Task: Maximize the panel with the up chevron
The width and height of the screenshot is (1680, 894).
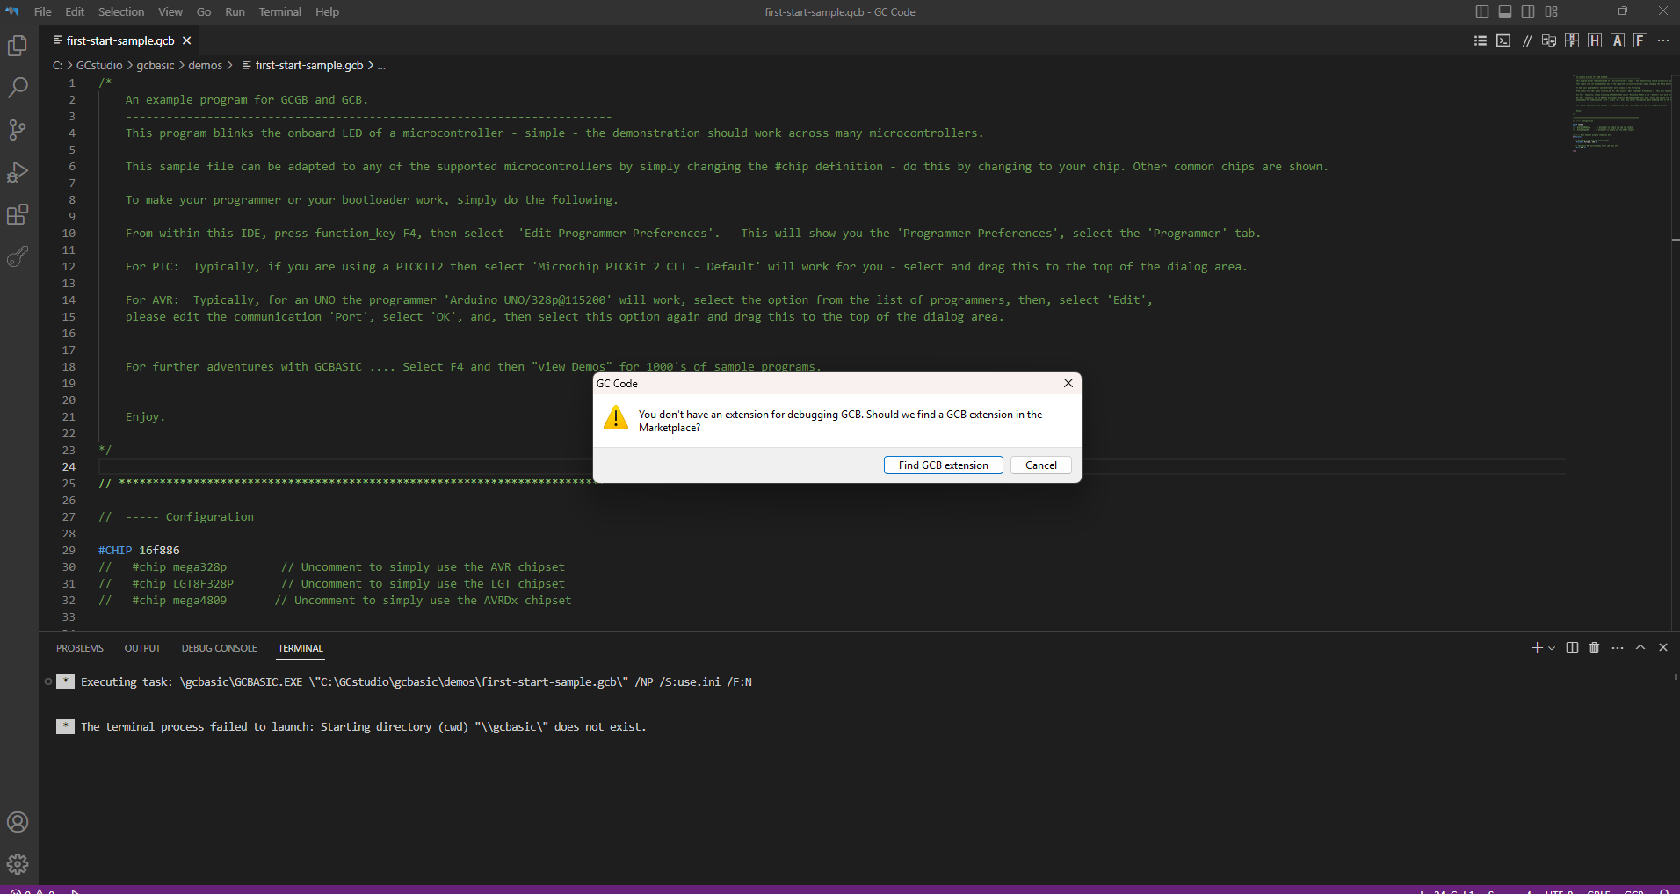Action: click(1640, 648)
